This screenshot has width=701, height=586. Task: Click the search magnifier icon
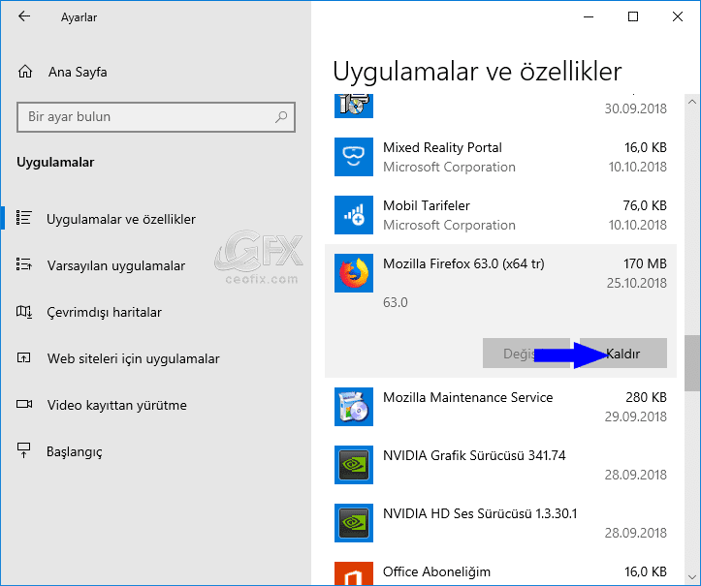281,117
